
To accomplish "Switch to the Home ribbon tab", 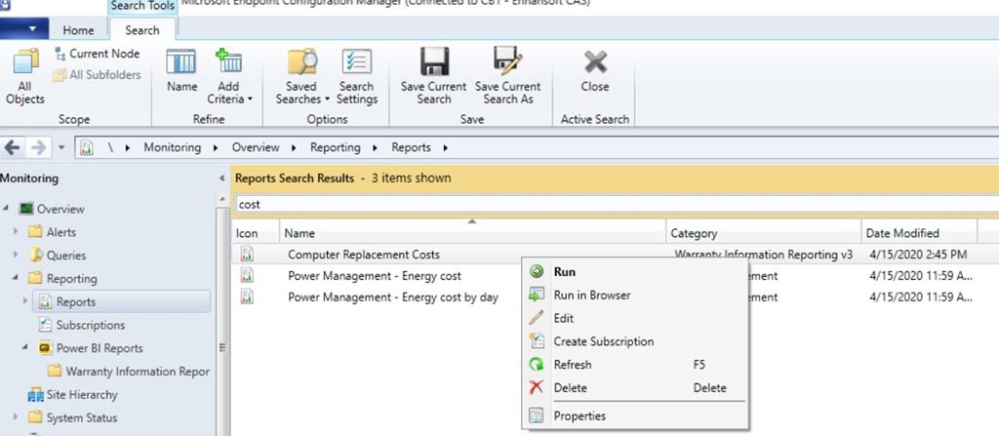I will coord(79,30).
